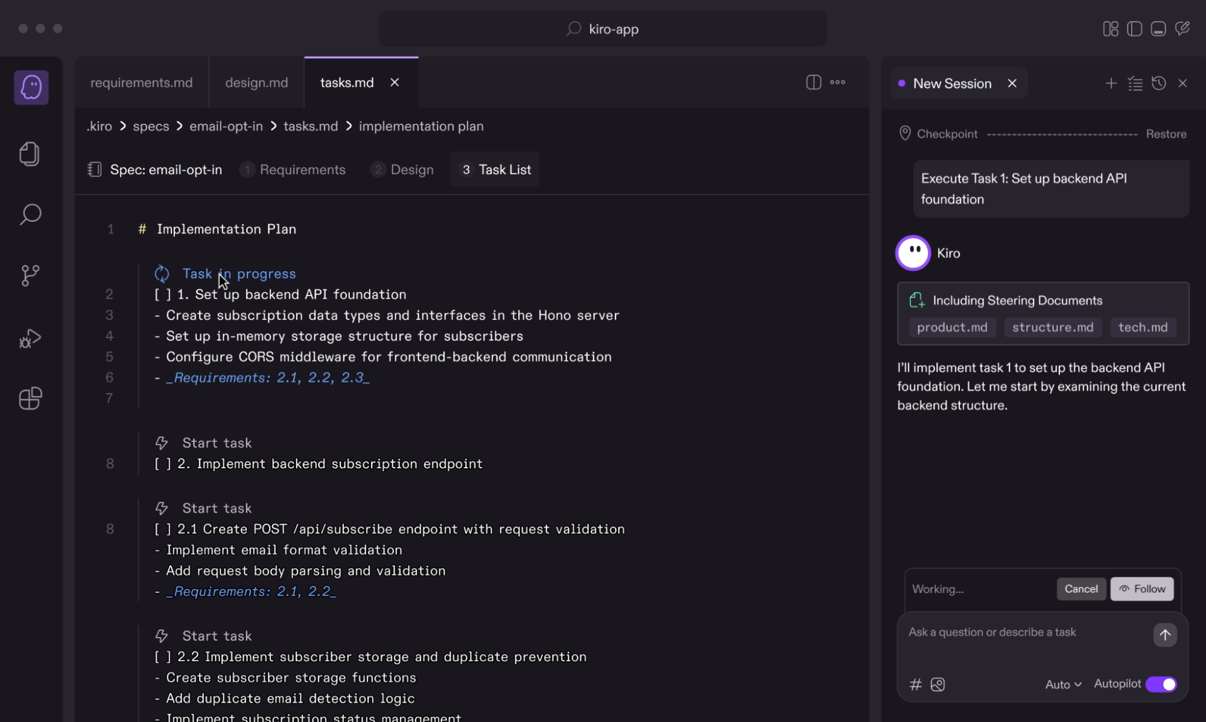
Task: Click the specs breadcrumb segment
Action: point(151,126)
